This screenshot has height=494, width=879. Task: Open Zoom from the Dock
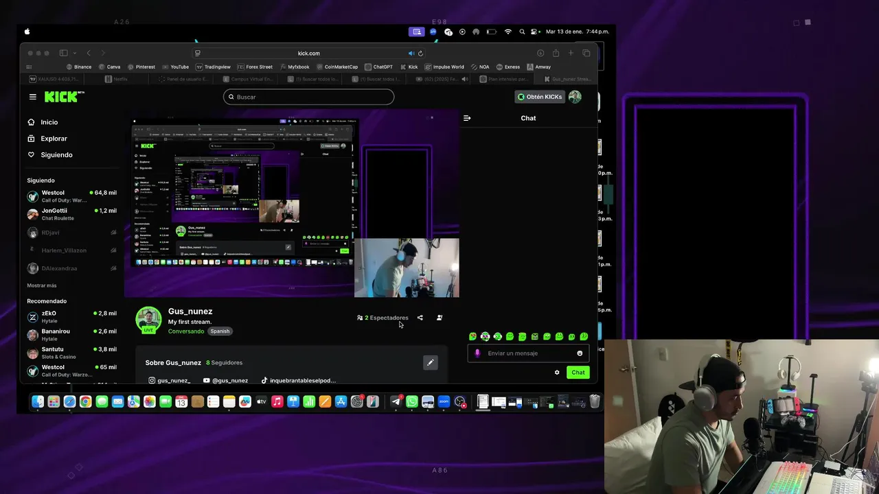pos(444,402)
